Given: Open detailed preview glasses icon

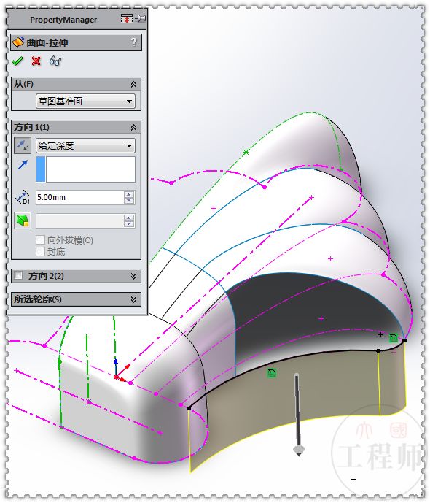Looking at the screenshot, I should pos(55,61).
